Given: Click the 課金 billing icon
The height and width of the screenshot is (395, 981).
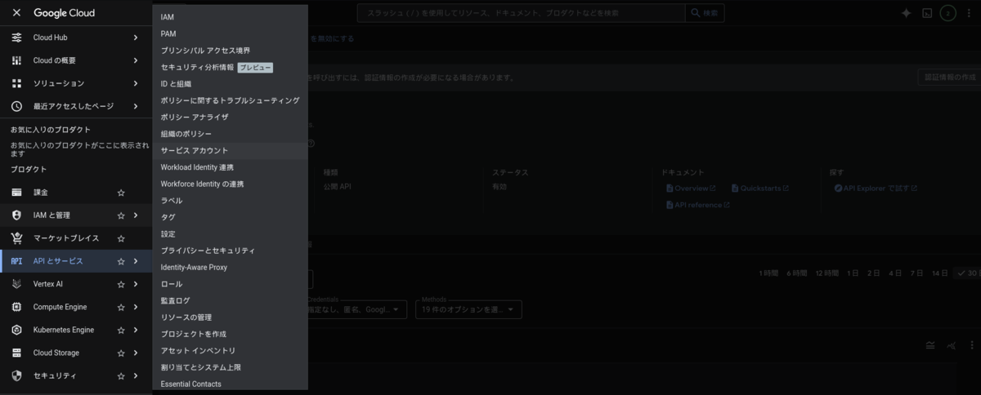Looking at the screenshot, I should tap(16, 193).
